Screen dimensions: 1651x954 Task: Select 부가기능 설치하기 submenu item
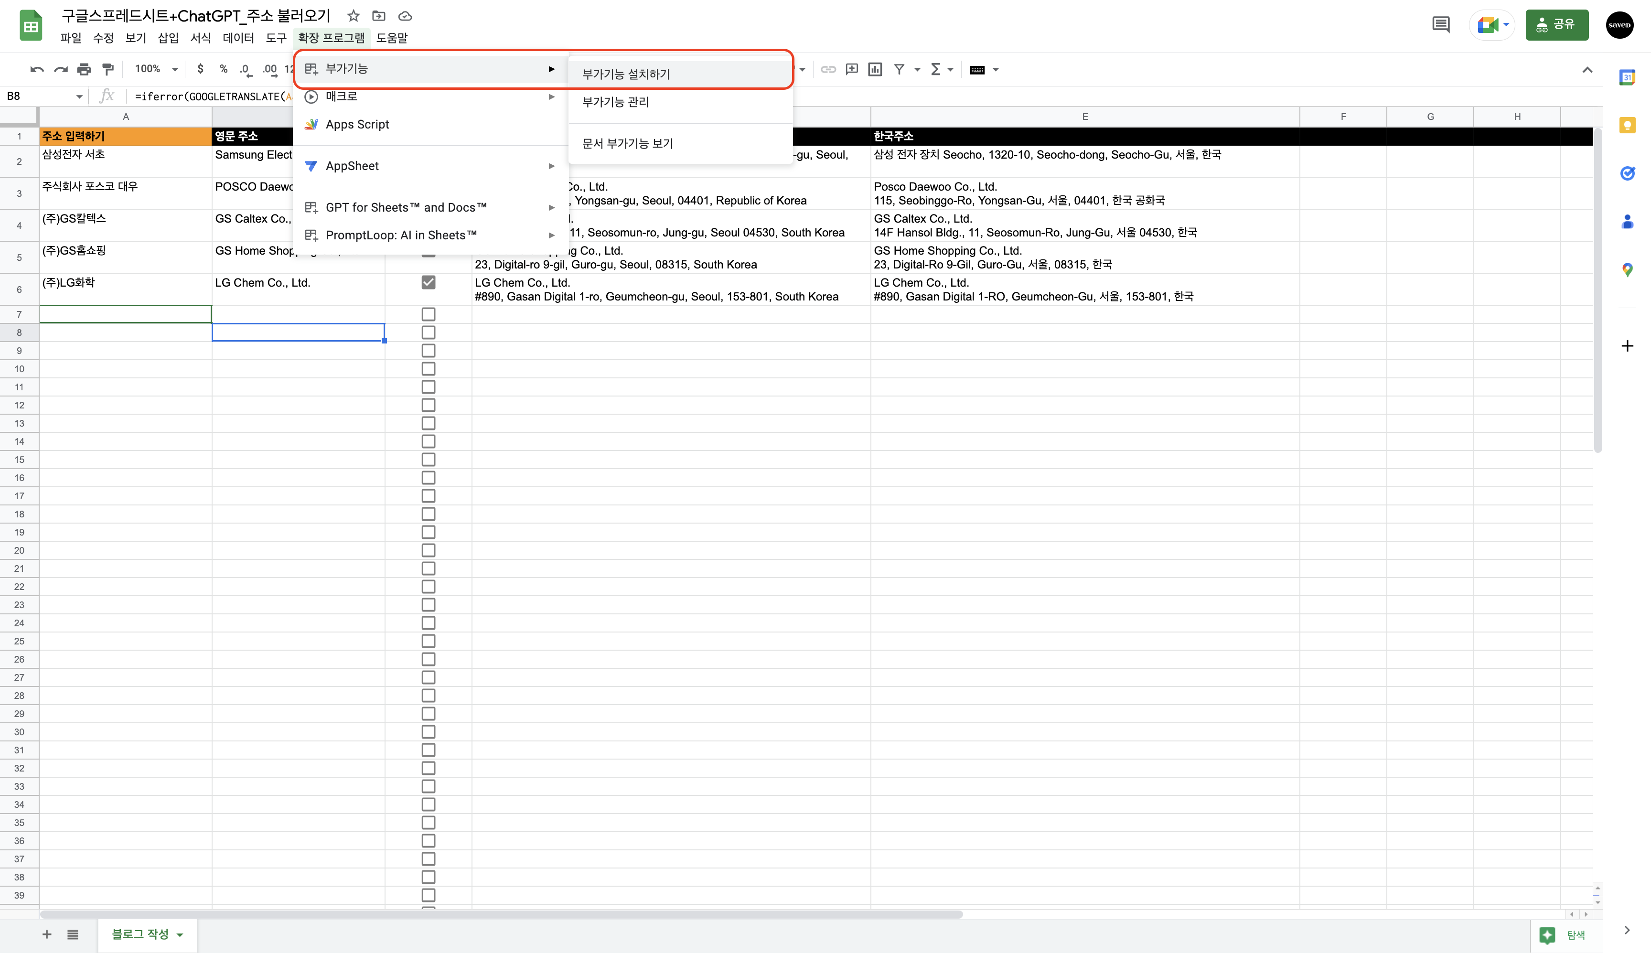[626, 75]
